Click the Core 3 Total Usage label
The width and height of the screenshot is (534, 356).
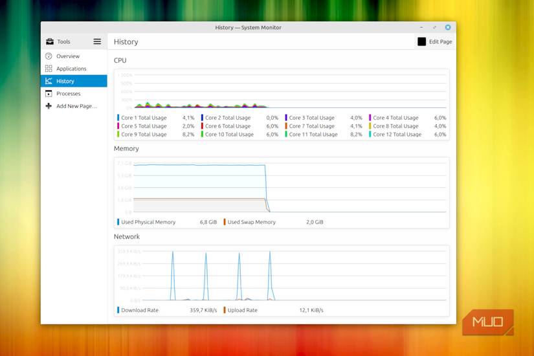(x=311, y=118)
